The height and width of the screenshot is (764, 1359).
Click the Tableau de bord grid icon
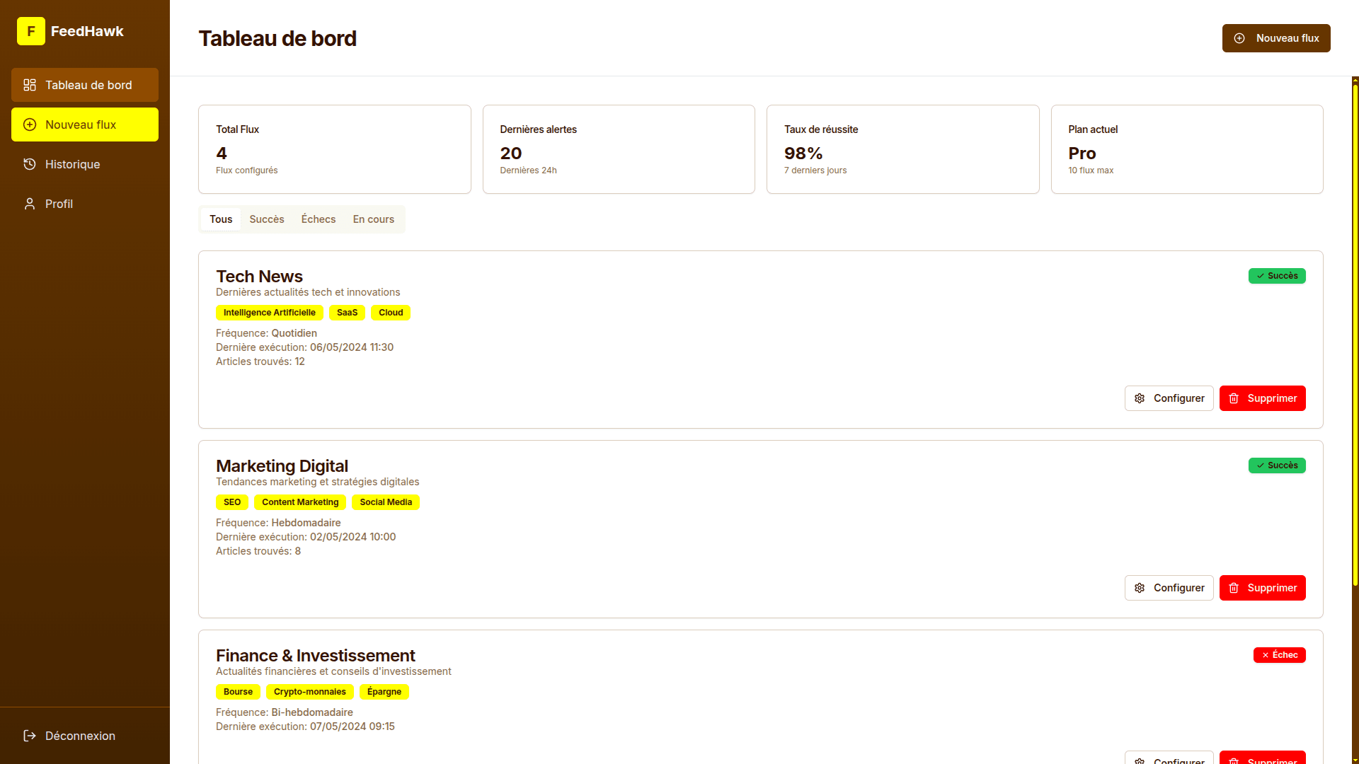click(30, 85)
